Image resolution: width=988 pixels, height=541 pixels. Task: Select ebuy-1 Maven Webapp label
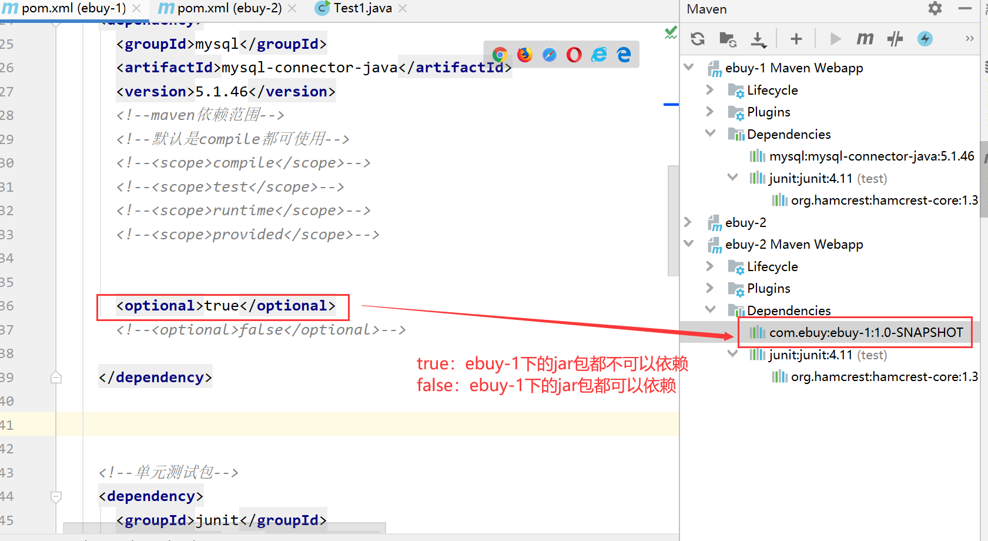tap(794, 68)
